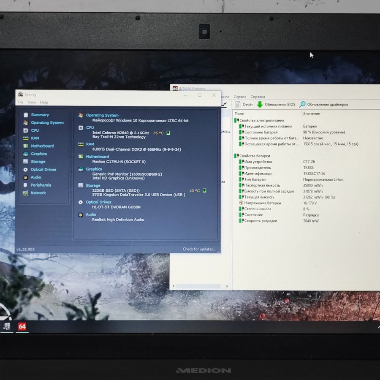Click the SSD temperature indicator icon
380x380 pixels.
point(204,190)
